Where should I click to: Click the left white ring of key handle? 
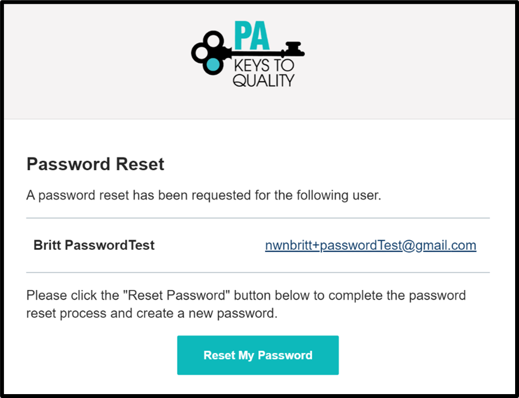coord(201,53)
